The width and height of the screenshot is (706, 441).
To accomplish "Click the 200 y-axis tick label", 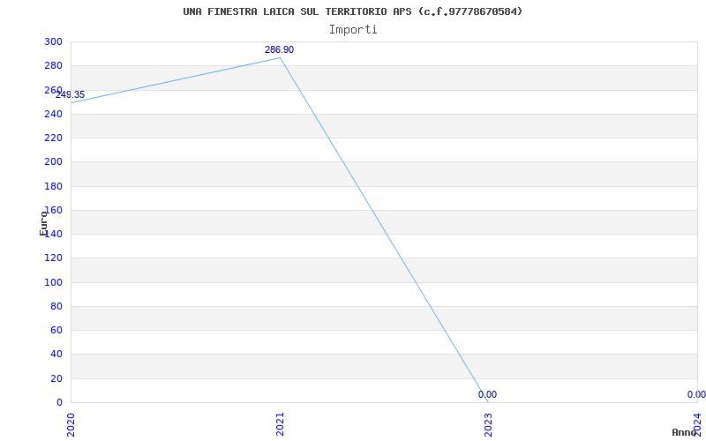I will 53,162.
